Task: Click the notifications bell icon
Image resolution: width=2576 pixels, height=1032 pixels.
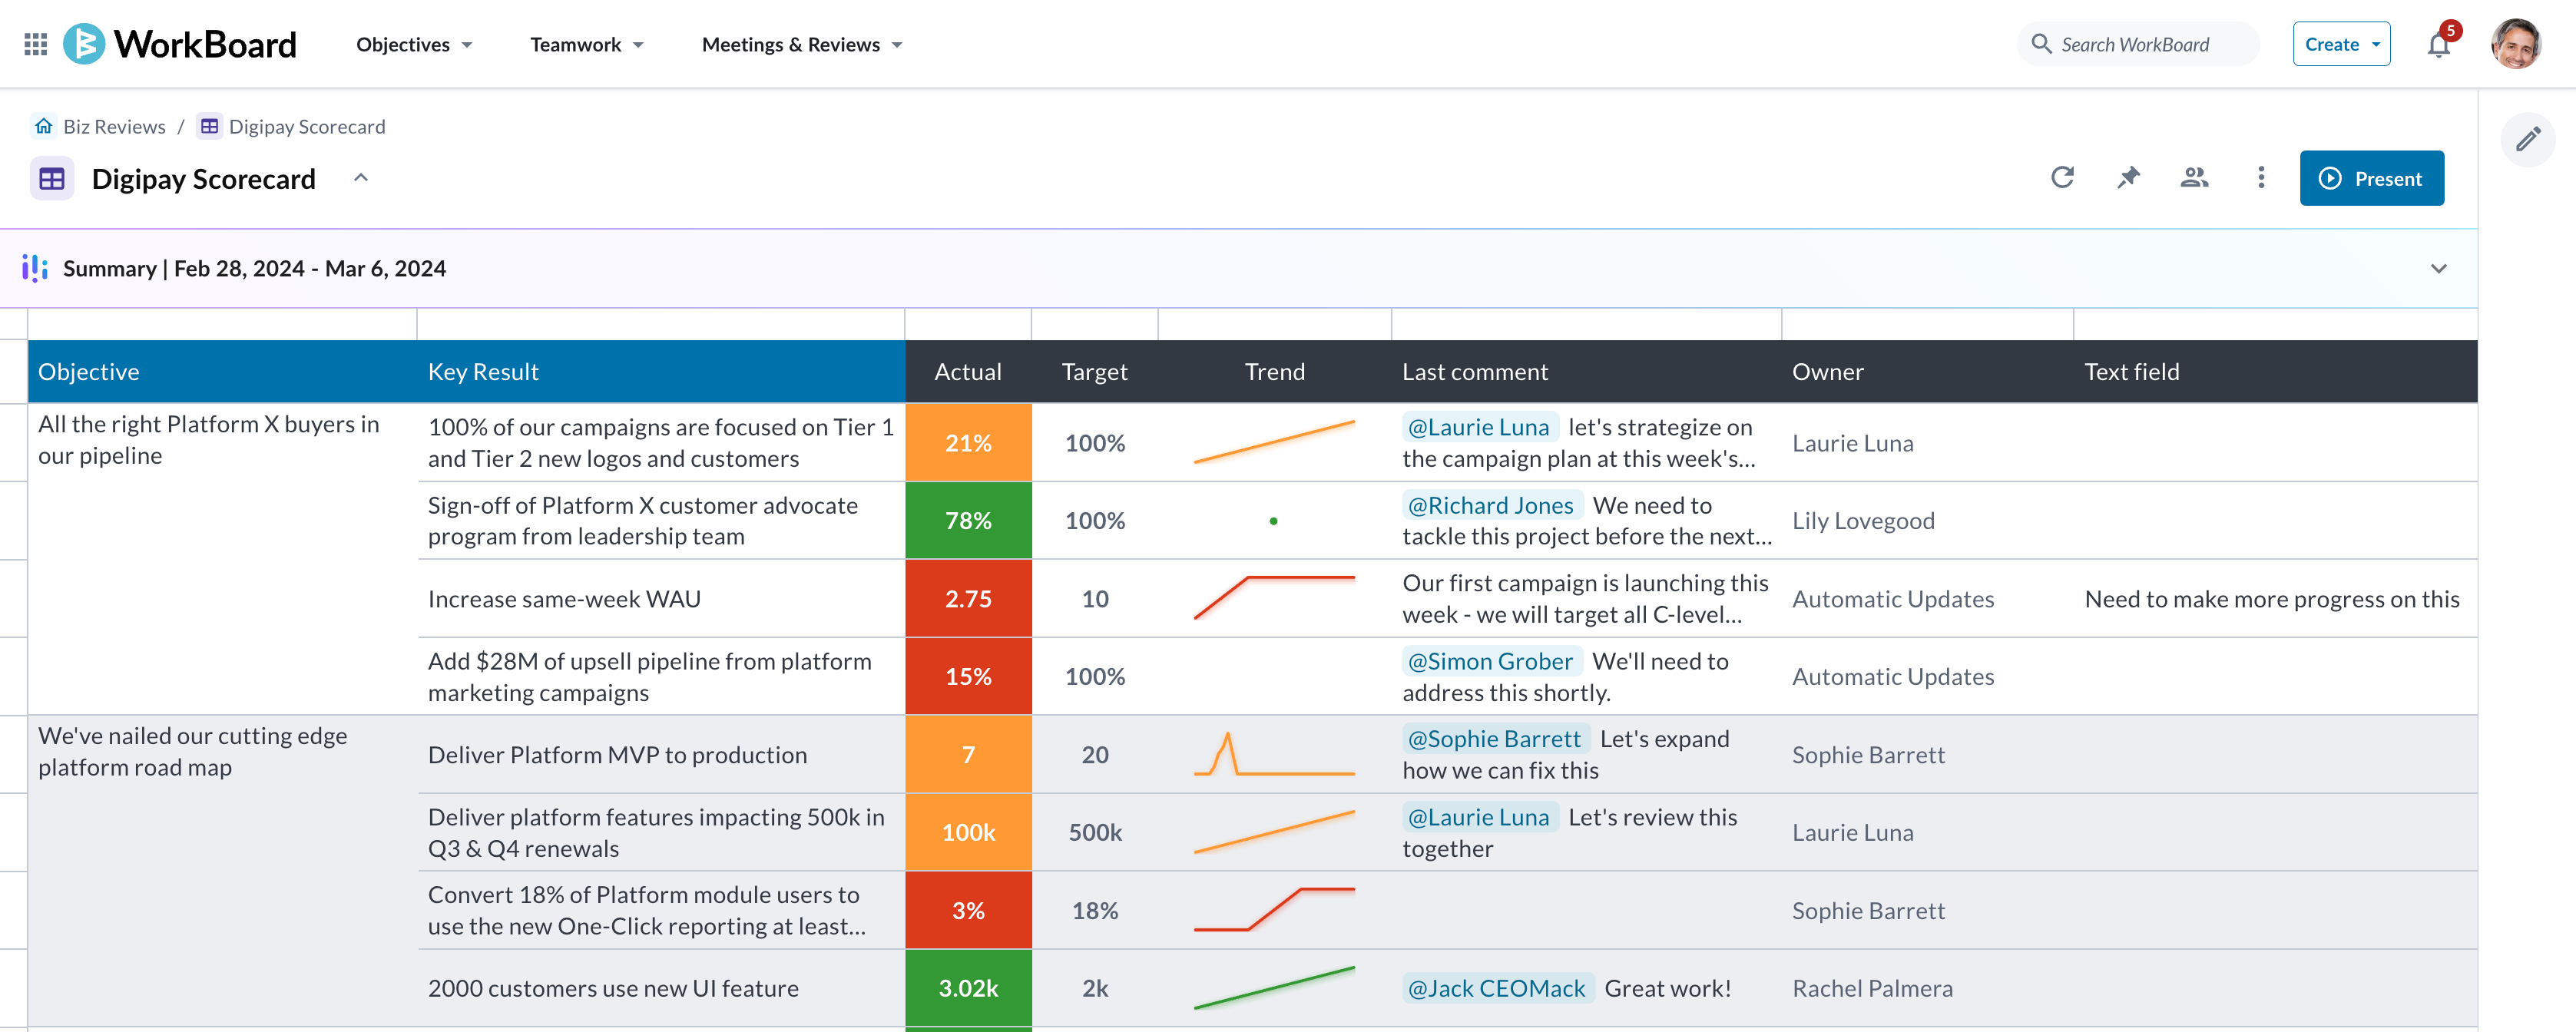Action: click(2439, 45)
